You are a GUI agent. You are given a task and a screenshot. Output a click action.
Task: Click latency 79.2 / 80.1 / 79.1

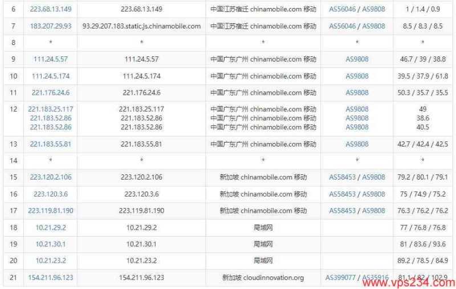[422, 177]
